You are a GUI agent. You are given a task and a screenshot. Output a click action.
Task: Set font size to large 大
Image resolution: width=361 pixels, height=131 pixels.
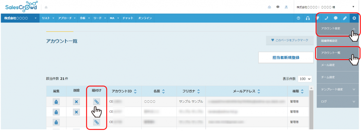coord(286,7)
